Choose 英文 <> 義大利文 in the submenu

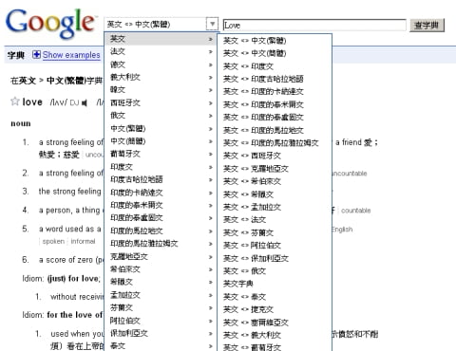point(275,335)
